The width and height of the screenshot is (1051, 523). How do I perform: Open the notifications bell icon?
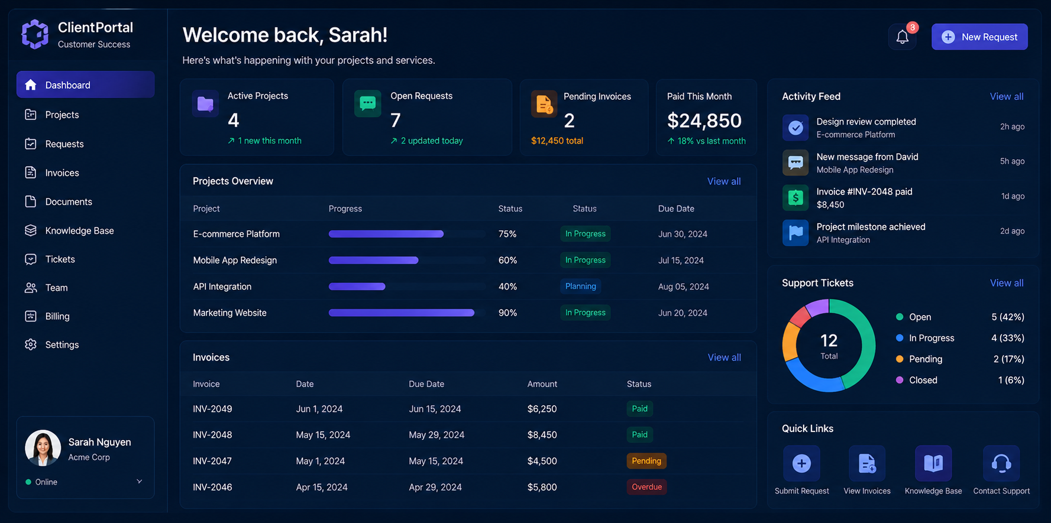pos(902,37)
